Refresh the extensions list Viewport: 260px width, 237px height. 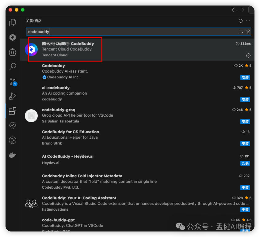tap(241, 21)
